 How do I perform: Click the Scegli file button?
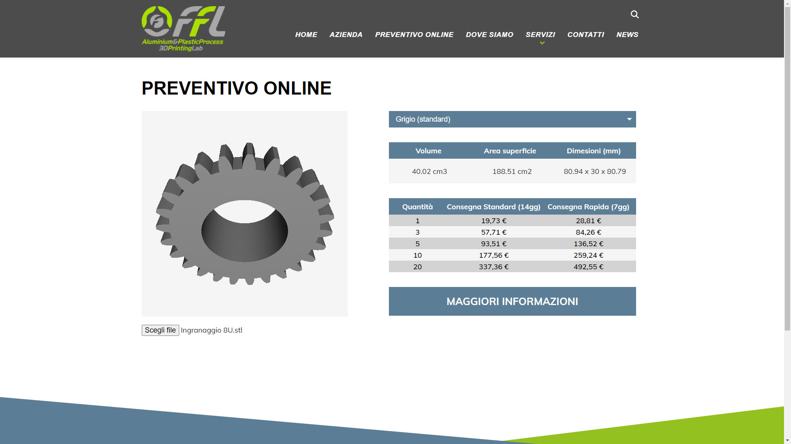(160, 330)
